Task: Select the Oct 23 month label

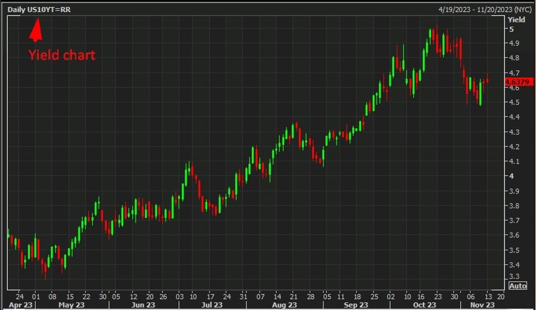Action: click(x=425, y=305)
